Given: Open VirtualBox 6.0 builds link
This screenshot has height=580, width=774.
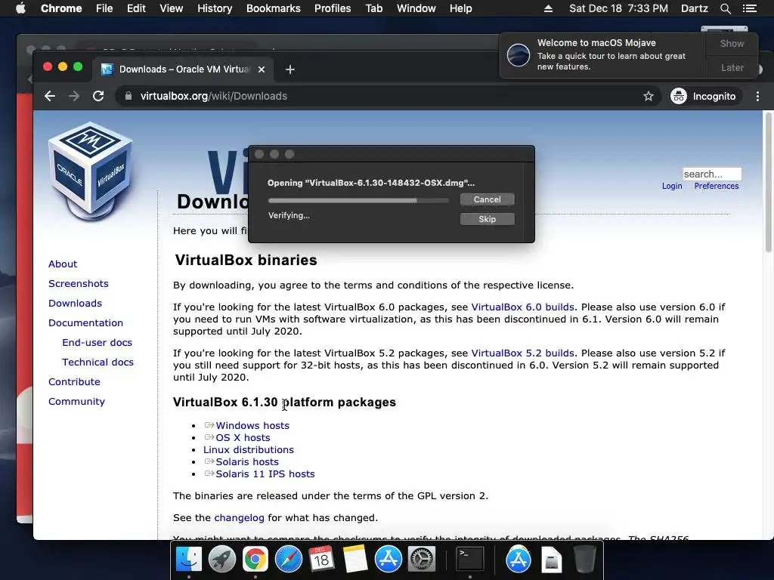Looking at the screenshot, I should [x=523, y=307].
